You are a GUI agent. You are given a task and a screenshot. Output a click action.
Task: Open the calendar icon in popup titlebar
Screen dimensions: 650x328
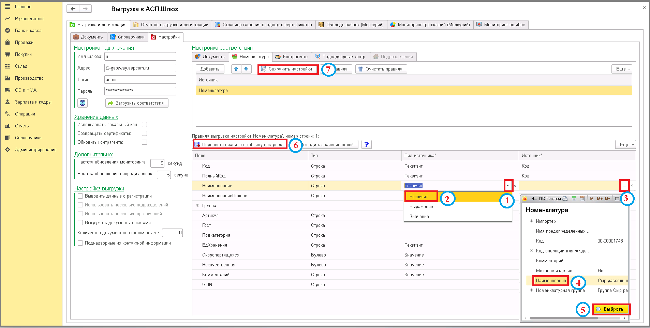point(582,199)
